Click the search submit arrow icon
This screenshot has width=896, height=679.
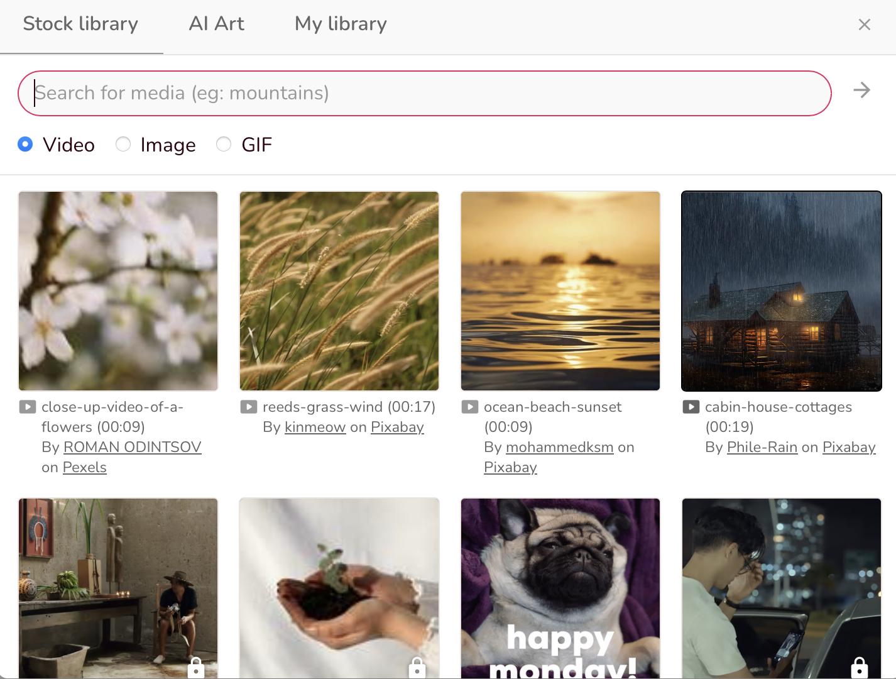coord(861,91)
